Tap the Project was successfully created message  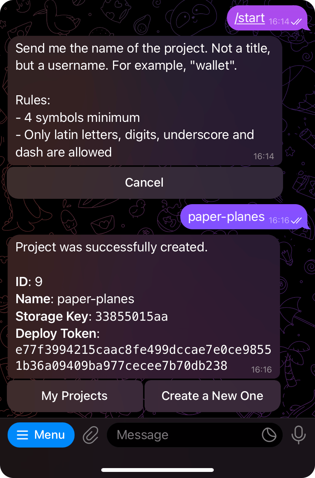pos(111,247)
